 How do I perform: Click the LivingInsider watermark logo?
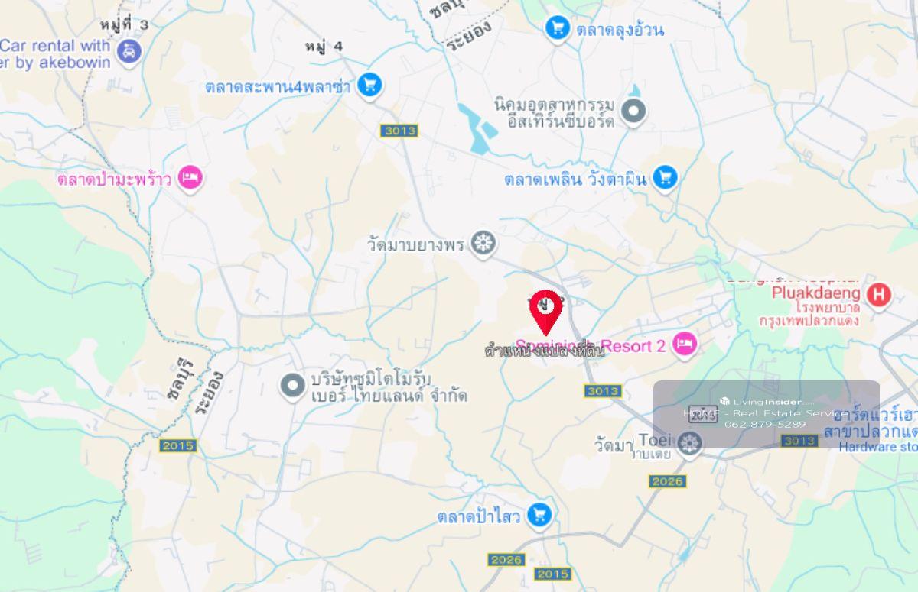pyautogui.click(x=767, y=401)
